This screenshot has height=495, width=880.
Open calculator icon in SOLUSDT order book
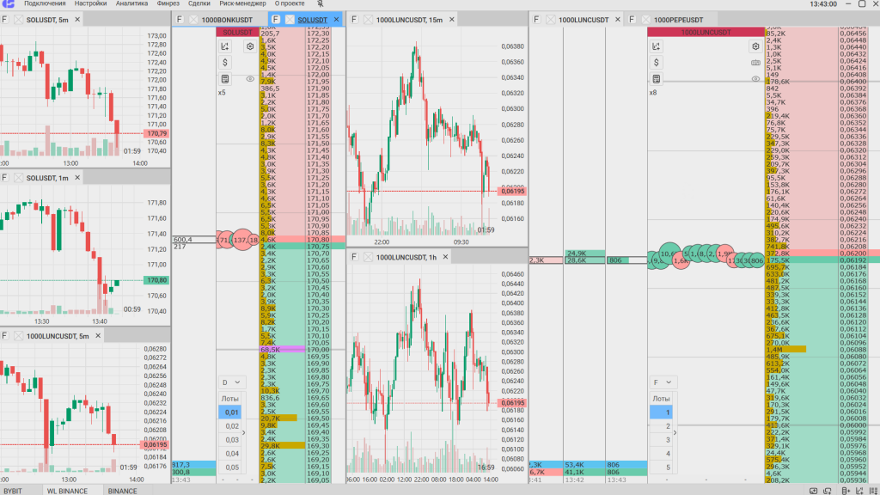225,78
